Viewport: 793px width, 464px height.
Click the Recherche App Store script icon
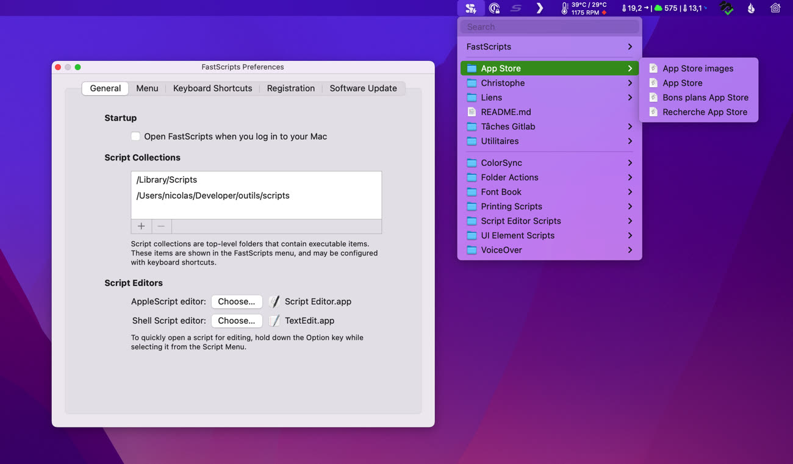click(653, 112)
